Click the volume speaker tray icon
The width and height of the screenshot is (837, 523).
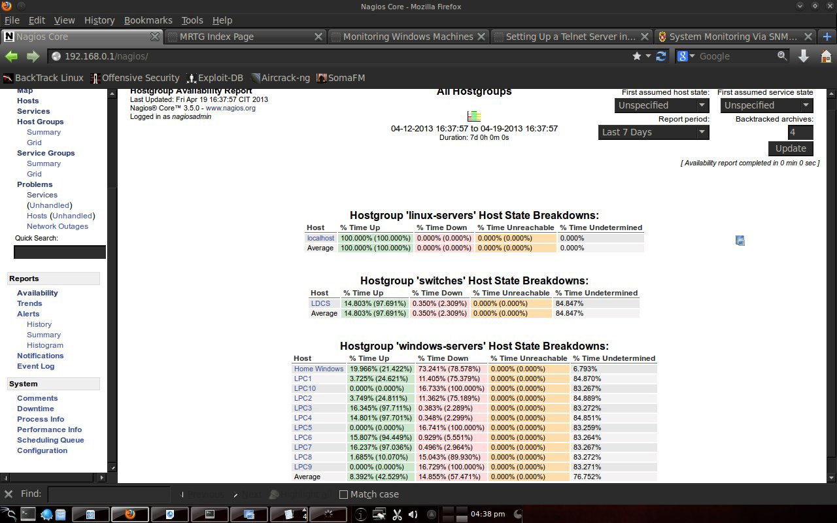click(413, 515)
